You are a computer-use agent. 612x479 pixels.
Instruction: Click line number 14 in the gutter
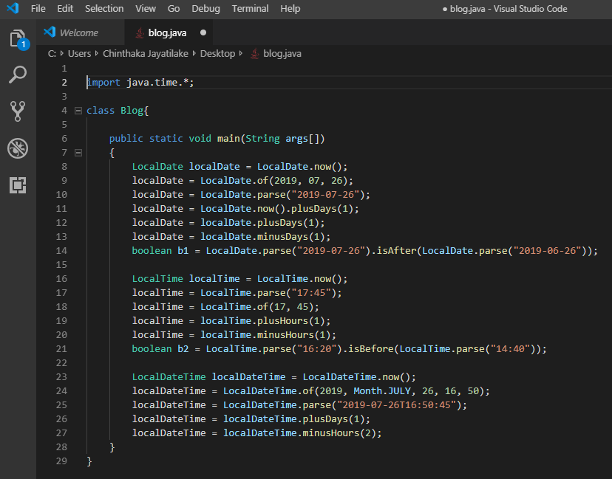(x=64, y=250)
